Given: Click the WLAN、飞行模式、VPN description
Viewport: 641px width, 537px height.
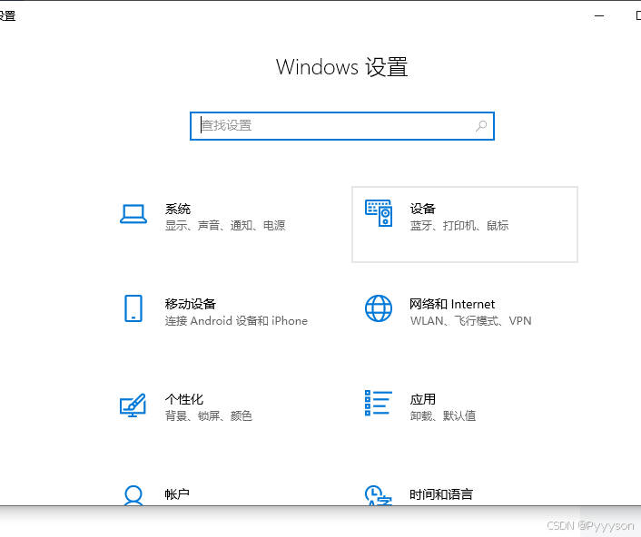Looking at the screenshot, I should coord(471,320).
